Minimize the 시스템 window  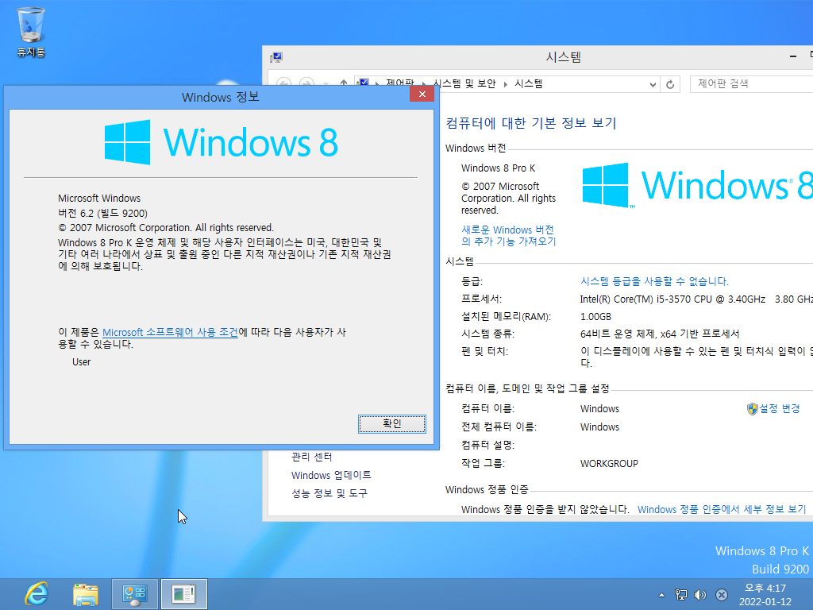point(793,56)
